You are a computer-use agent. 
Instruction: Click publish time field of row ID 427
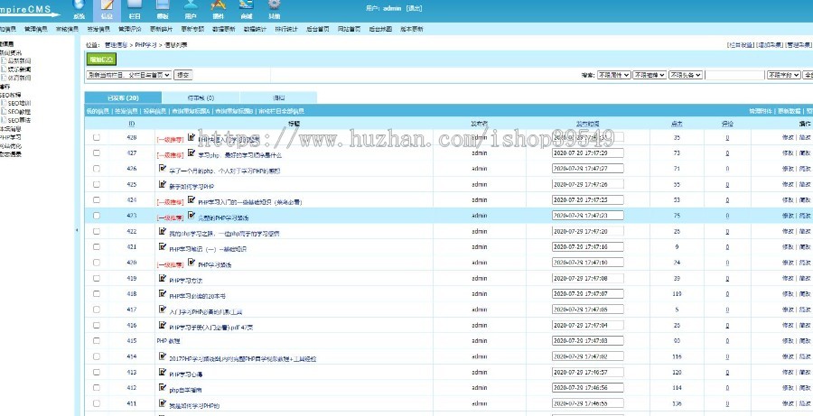point(587,153)
